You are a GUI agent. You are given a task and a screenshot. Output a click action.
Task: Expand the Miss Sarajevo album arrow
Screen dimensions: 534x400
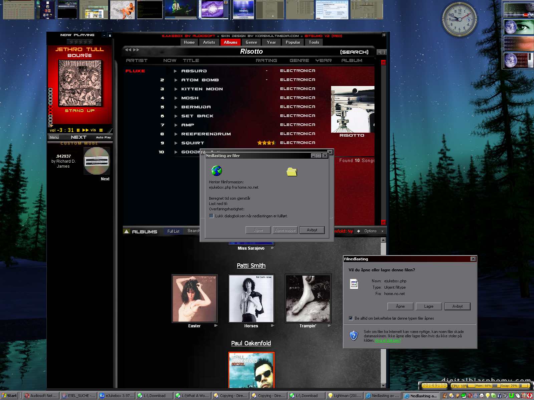click(x=273, y=248)
